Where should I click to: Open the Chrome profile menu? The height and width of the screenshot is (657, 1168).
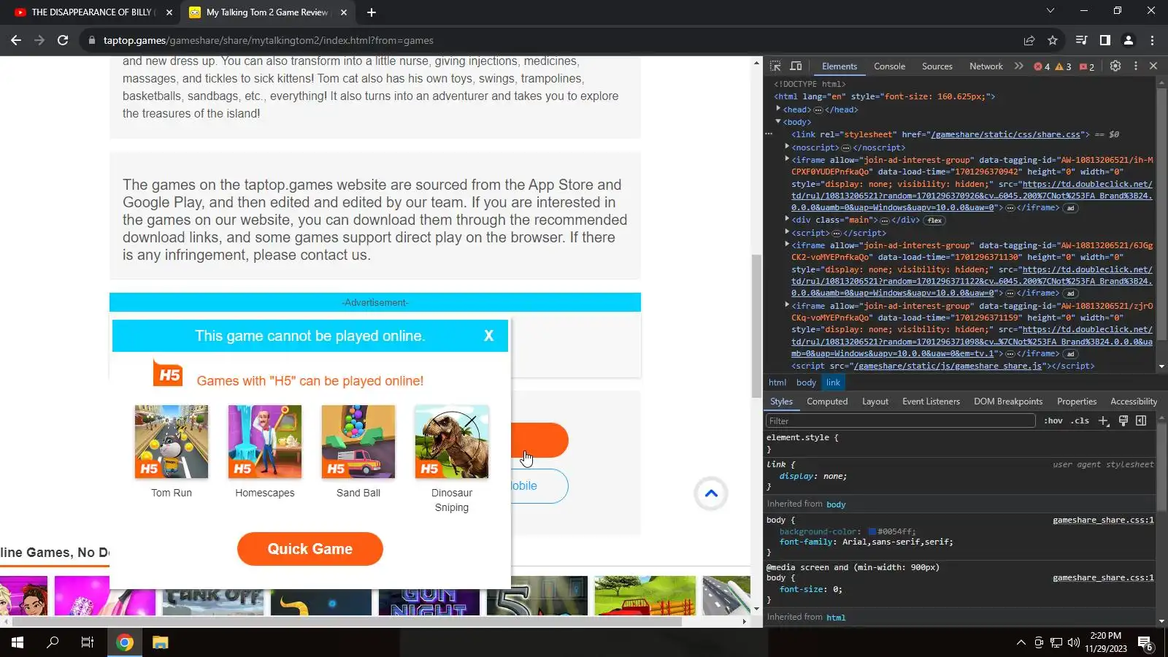click(x=1129, y=40)
